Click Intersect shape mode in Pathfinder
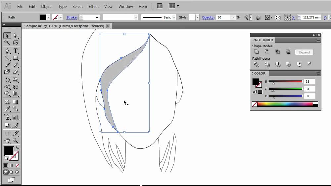This screenshot has height=186, width=331. (x=277, y=51)
